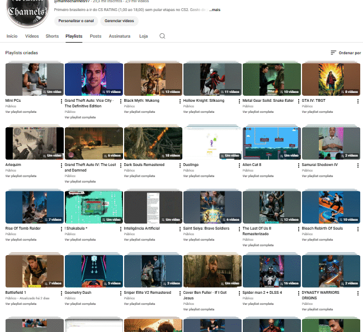Screen dimensions: 363x332
Task: Switch to the Shorts tab
Action: click(52, 36)
